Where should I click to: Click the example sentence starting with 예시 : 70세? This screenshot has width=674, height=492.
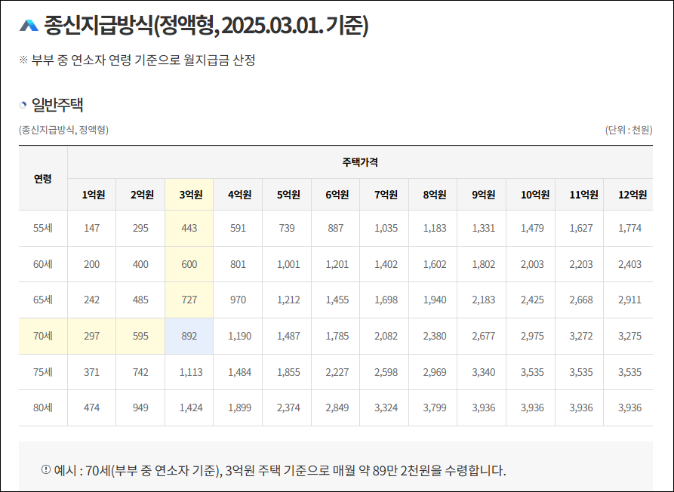tap(280, 471)
